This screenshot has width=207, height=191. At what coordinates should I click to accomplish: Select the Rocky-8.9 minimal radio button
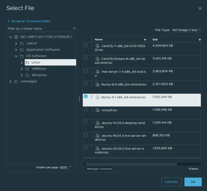tap(86, 84)
